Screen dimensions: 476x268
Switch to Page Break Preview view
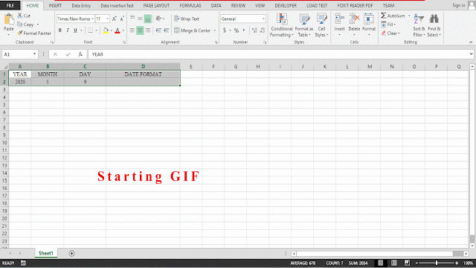(407, 263)
